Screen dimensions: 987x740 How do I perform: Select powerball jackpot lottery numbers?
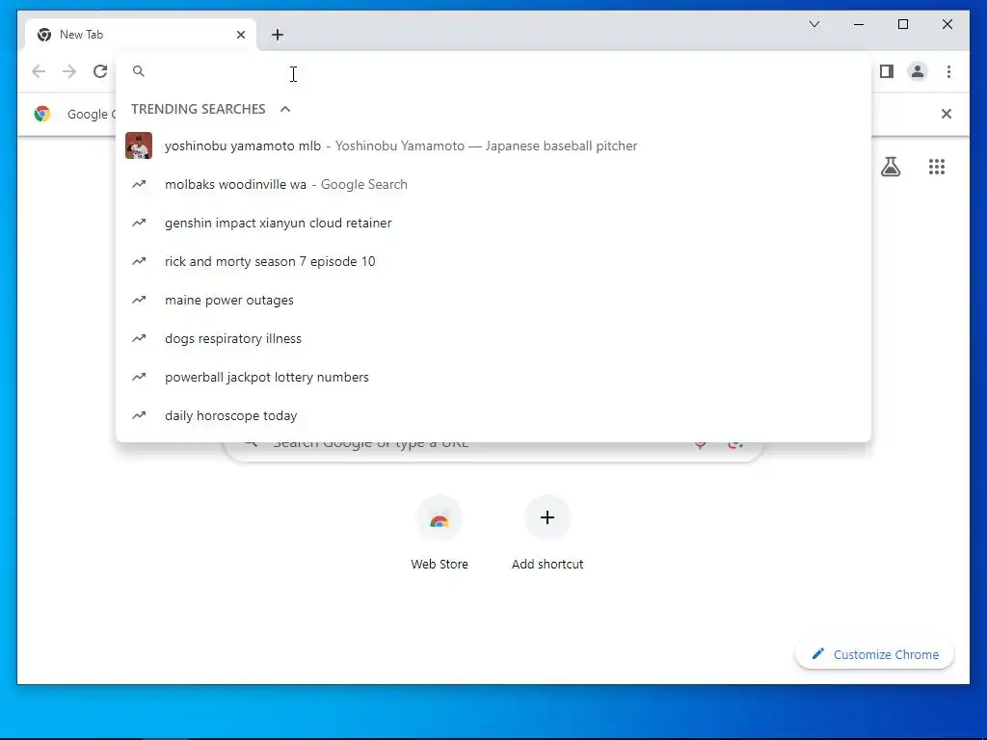point(493,377)
